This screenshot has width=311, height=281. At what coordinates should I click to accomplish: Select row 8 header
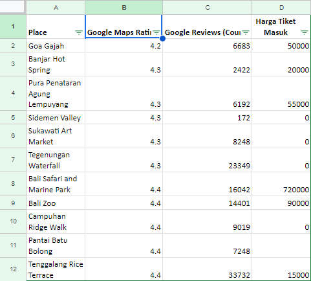13,184
